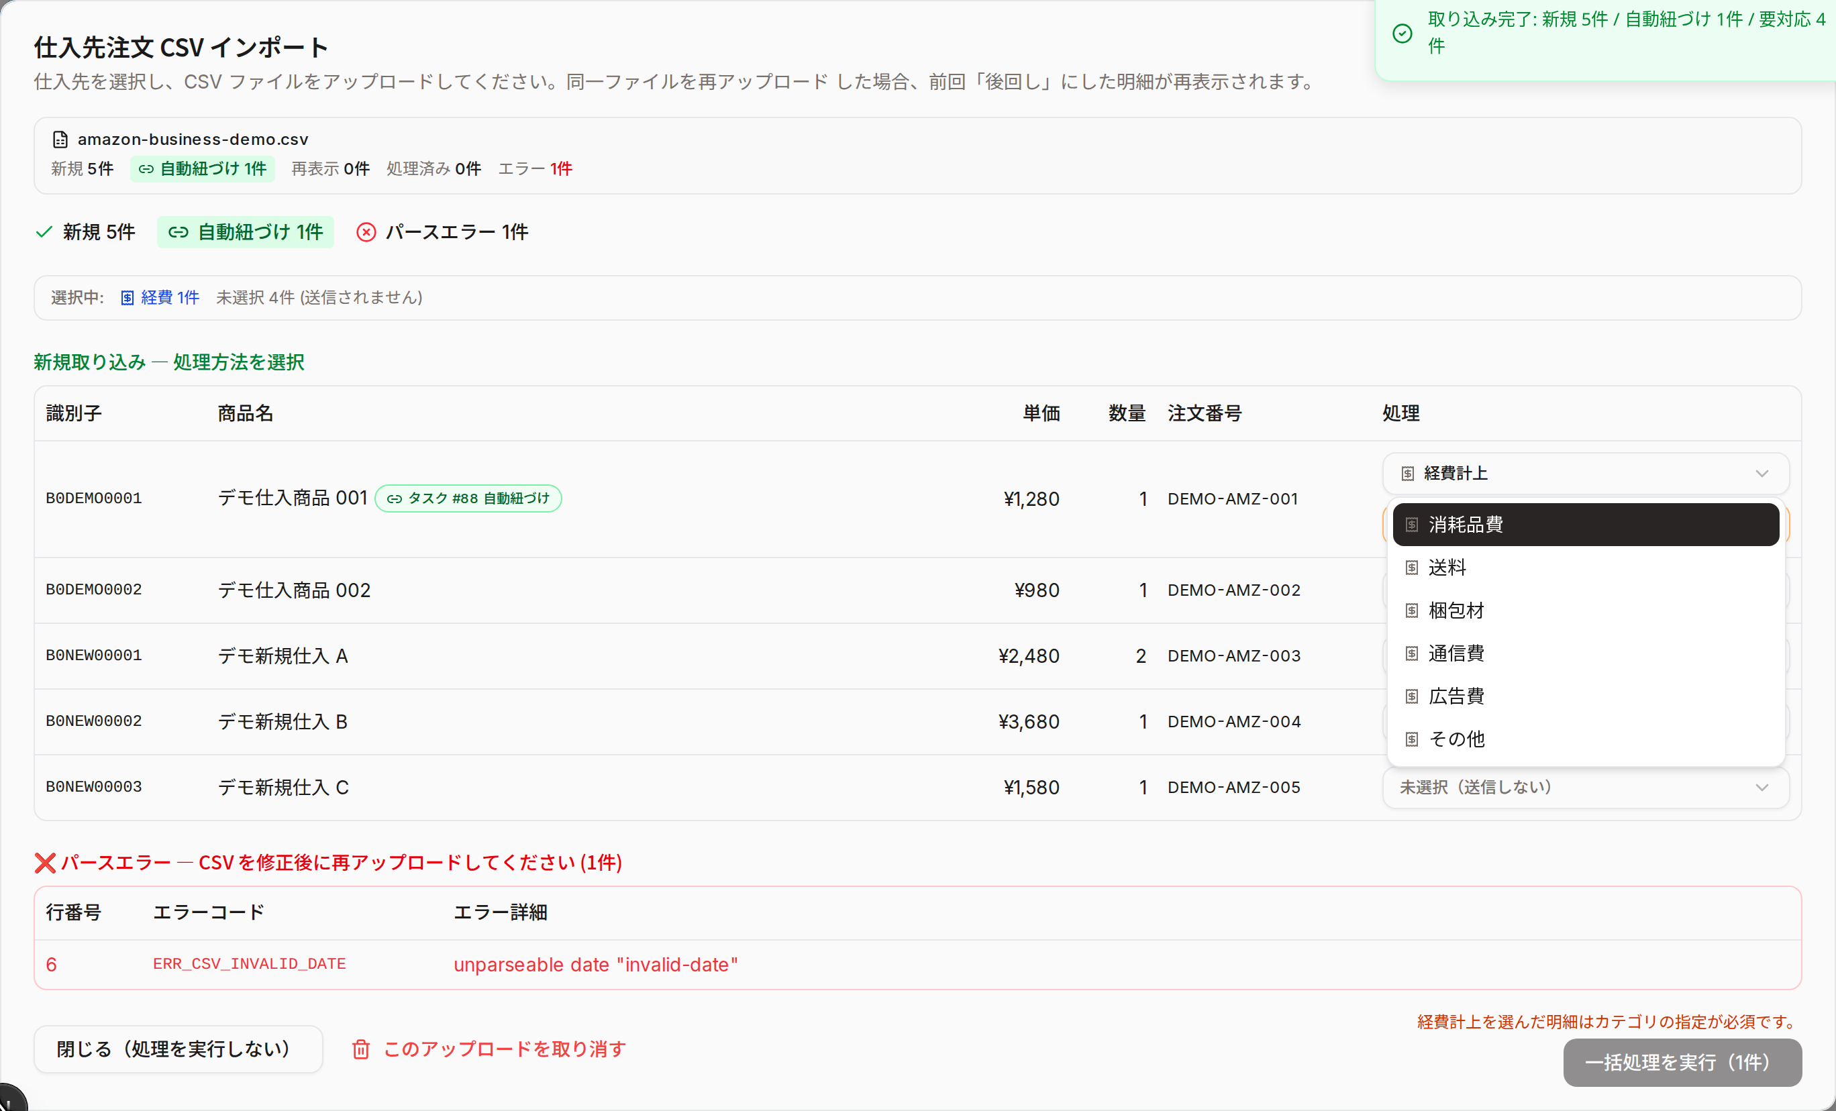Click the ERR_CSV_INVALID_DATE error code
Image resolution: width=1836 pixels, height=1111 pixels.
click(x=249, y=964)
